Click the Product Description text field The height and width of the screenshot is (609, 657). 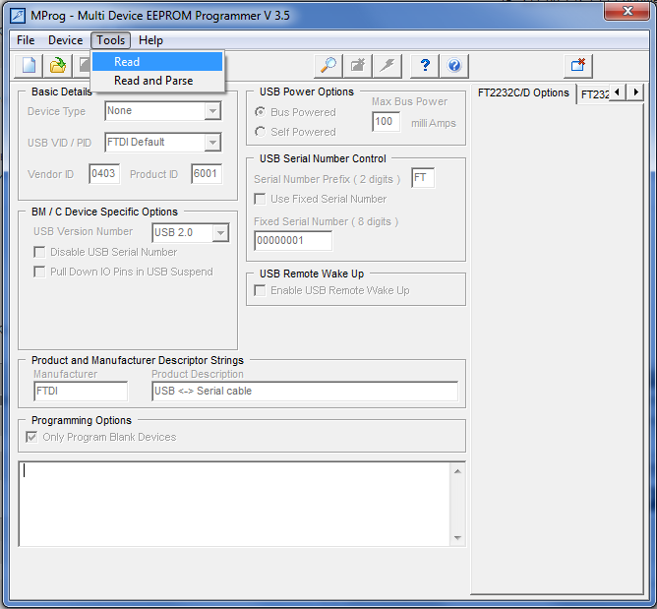pyautogui.click(x=304, y=392)
